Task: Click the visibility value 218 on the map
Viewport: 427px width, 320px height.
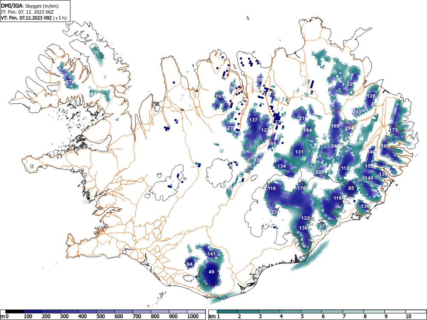Action: pos(303,118)
